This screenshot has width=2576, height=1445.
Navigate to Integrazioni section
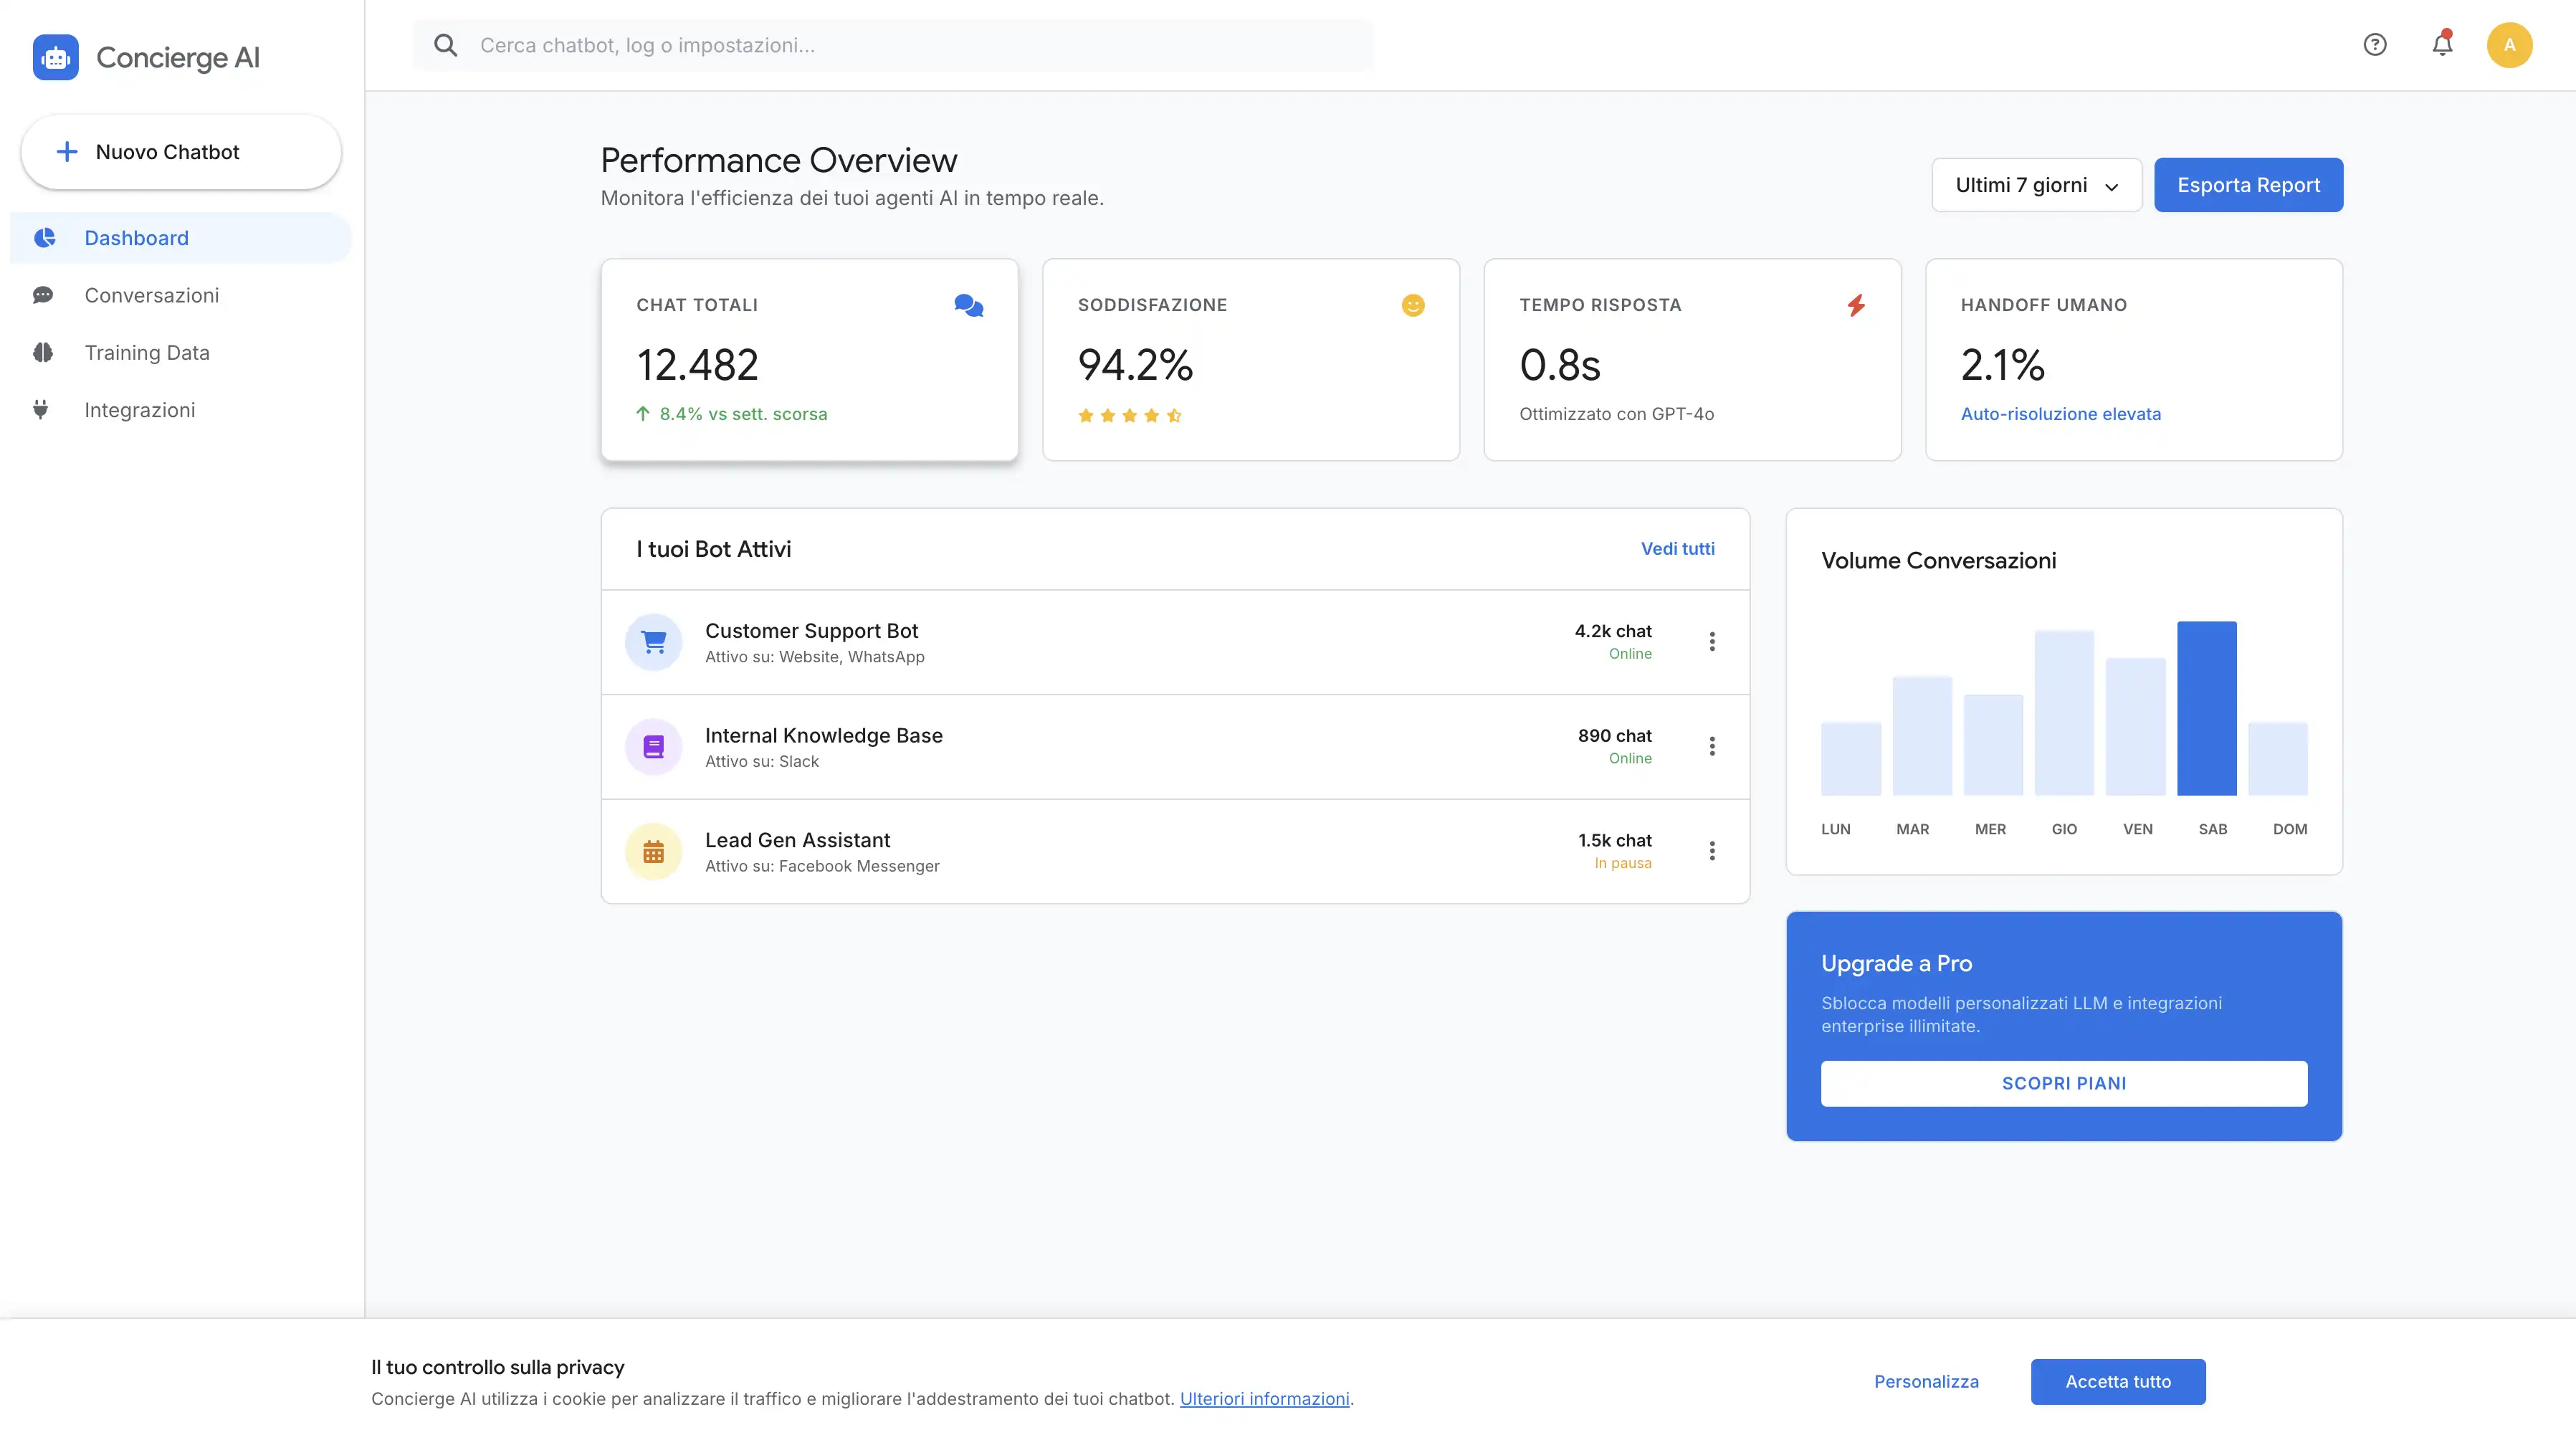(x=139, y=410)
